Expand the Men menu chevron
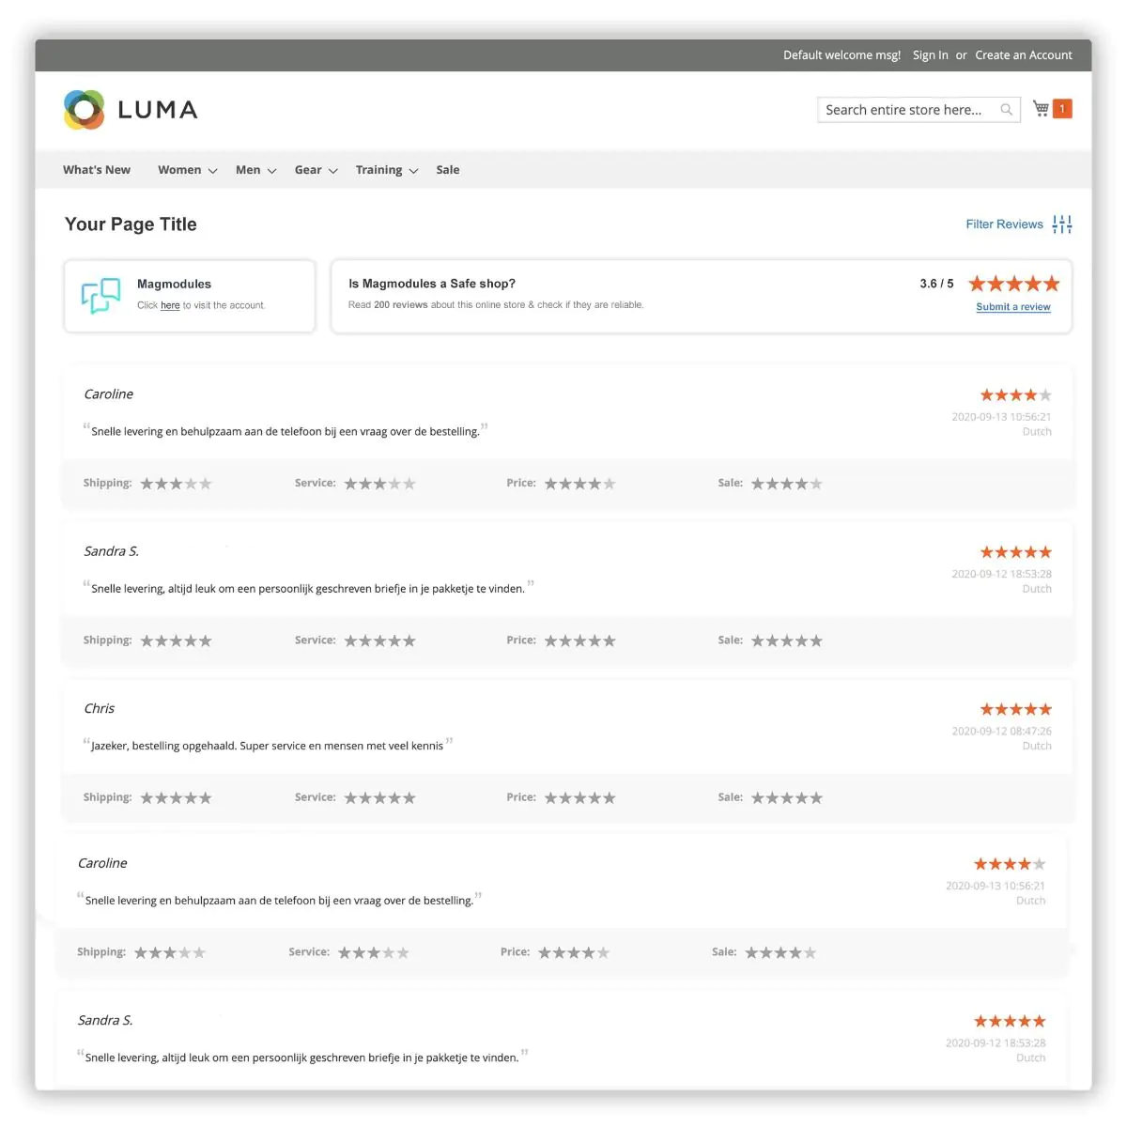 pyautogui.click(x=271, y=171)
